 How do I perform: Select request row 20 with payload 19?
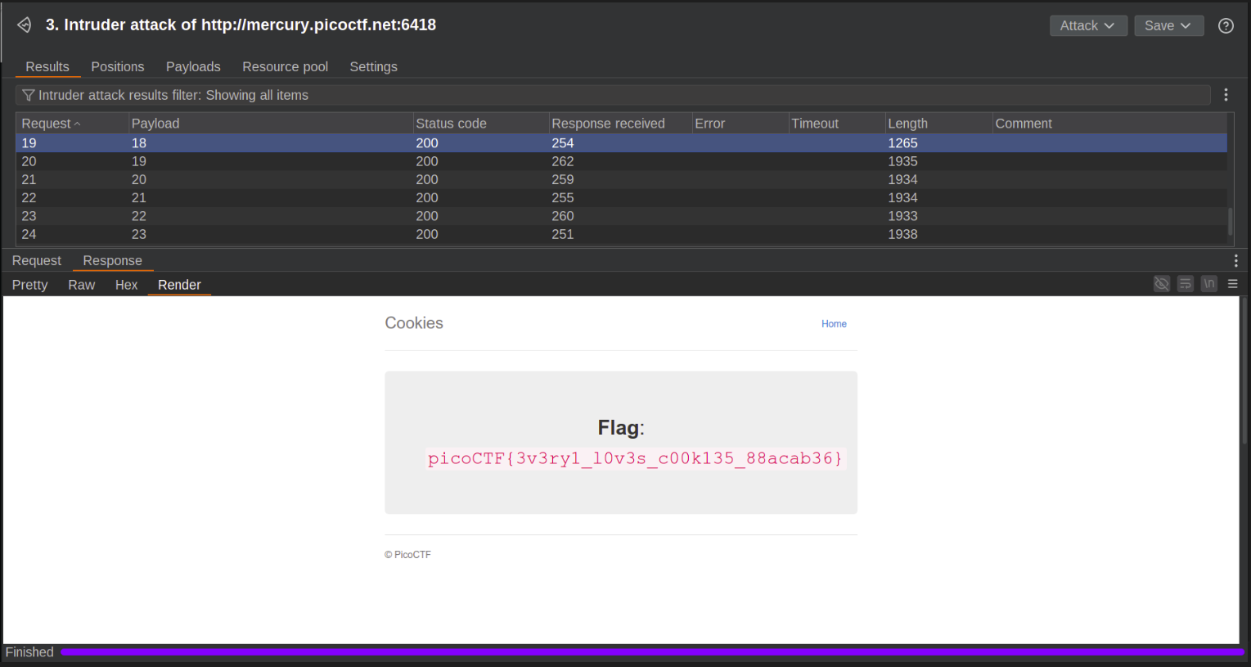[622, 161]
